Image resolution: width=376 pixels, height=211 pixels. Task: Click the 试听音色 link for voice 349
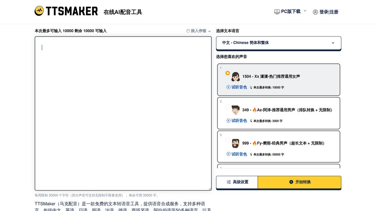pos(239,121)
